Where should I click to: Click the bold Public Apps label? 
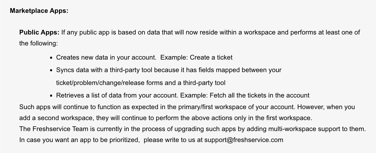(x=39, y=32)
